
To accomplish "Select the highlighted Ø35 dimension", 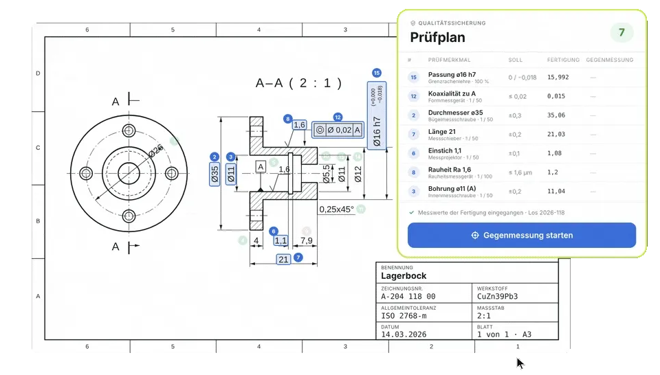I will pos(214,174).
